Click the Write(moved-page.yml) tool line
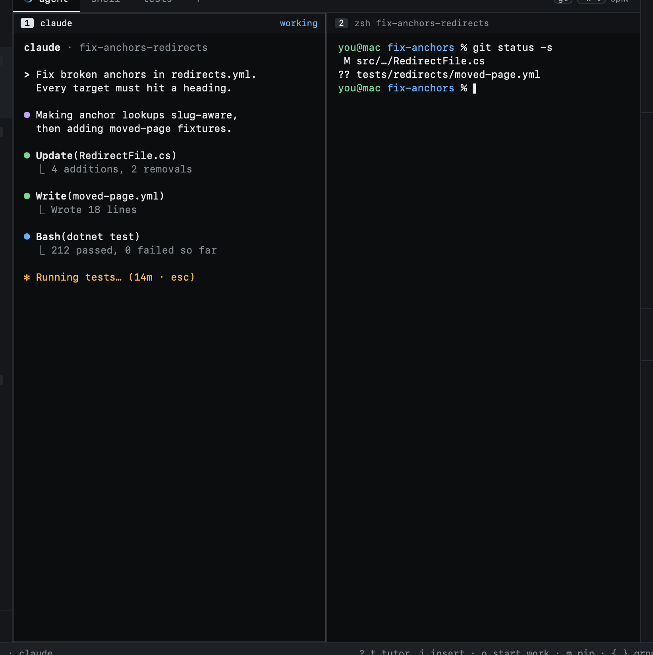This screenshot has height=655, width=653. coord(100,196)
